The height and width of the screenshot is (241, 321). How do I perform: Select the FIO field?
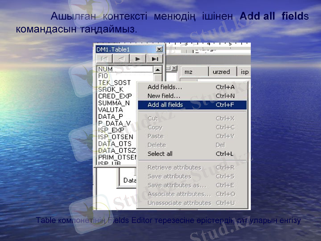point(103,76)
